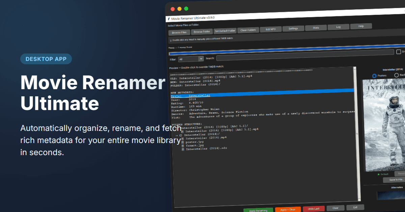This screenshot has height=212, width=405.
Task: Open the Help menu button
Action: pyautogui.click(x=361, y=26)
